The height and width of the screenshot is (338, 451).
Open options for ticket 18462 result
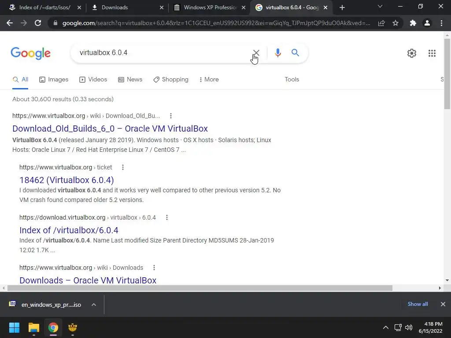click(x=123, y=167)
